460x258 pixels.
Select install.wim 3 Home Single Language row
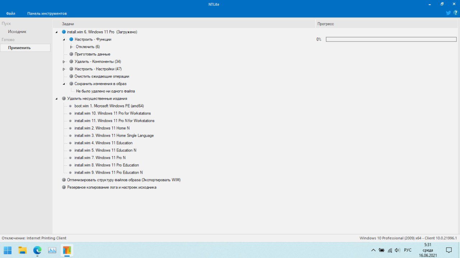click(114, 136)
